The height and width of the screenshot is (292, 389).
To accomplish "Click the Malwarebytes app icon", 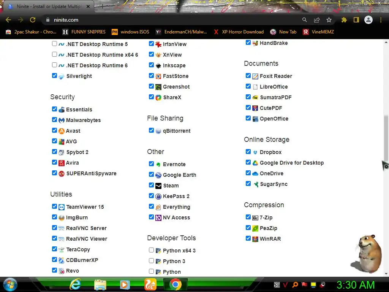I will click(62, 121).
